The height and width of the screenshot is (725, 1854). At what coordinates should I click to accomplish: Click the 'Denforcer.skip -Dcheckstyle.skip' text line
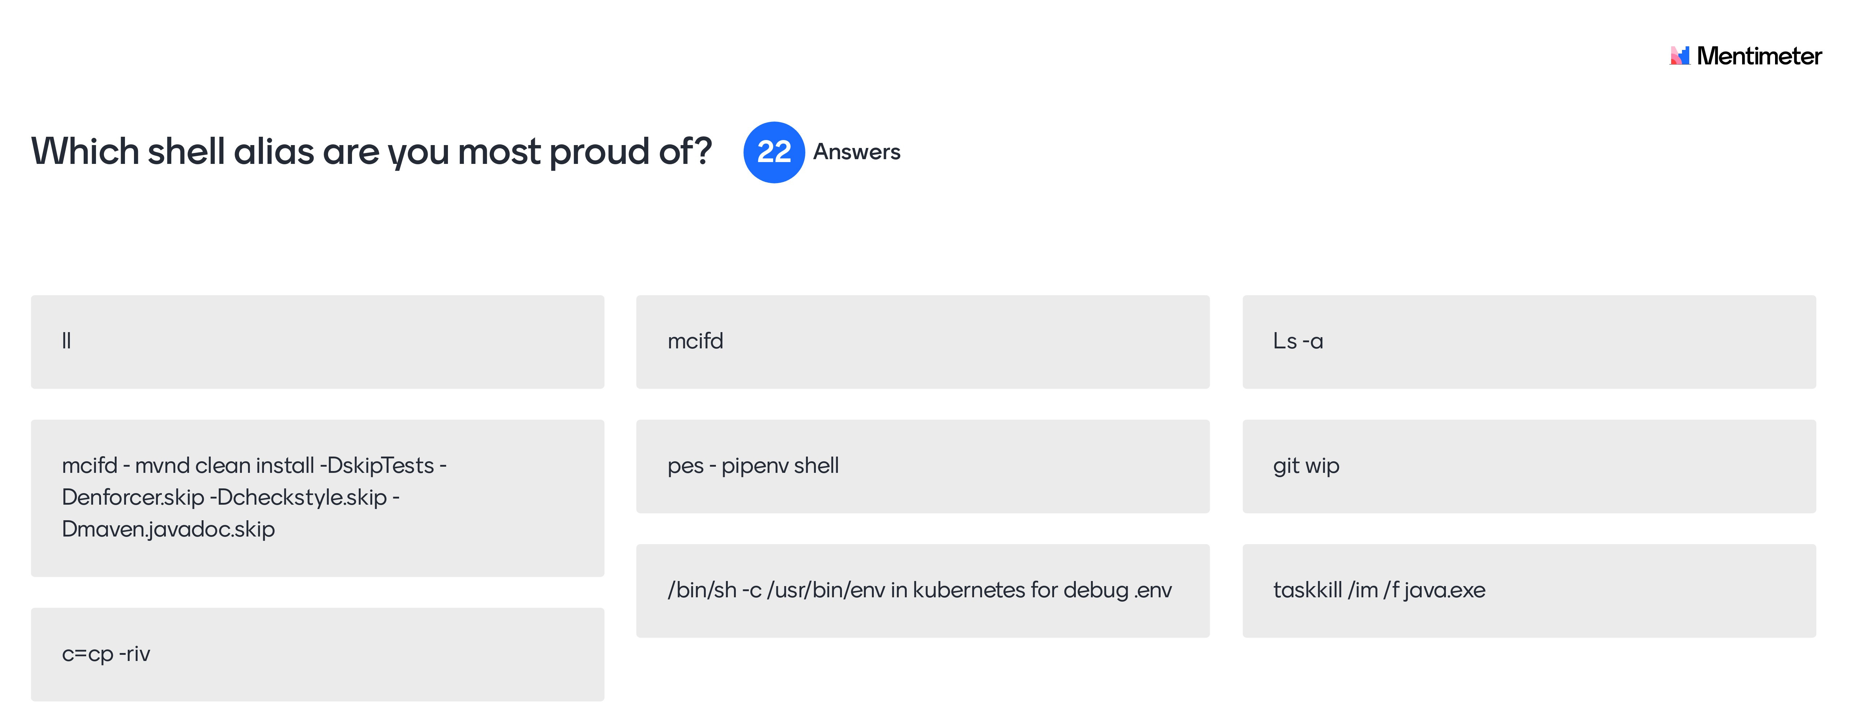pos(230,497)
